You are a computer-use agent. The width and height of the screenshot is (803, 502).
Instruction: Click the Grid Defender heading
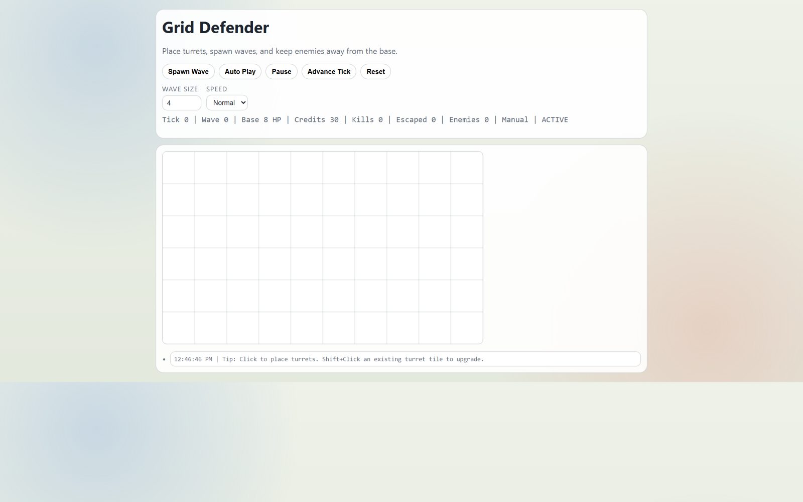215,28
